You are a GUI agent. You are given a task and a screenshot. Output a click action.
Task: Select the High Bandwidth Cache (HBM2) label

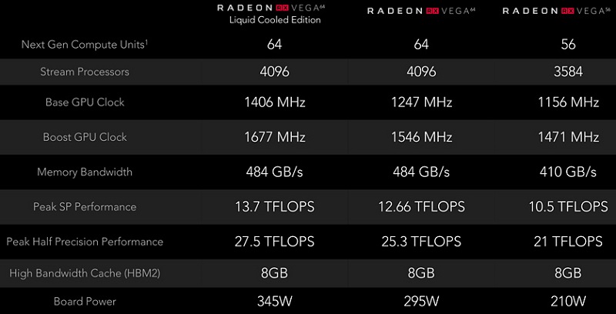point(85,273)
